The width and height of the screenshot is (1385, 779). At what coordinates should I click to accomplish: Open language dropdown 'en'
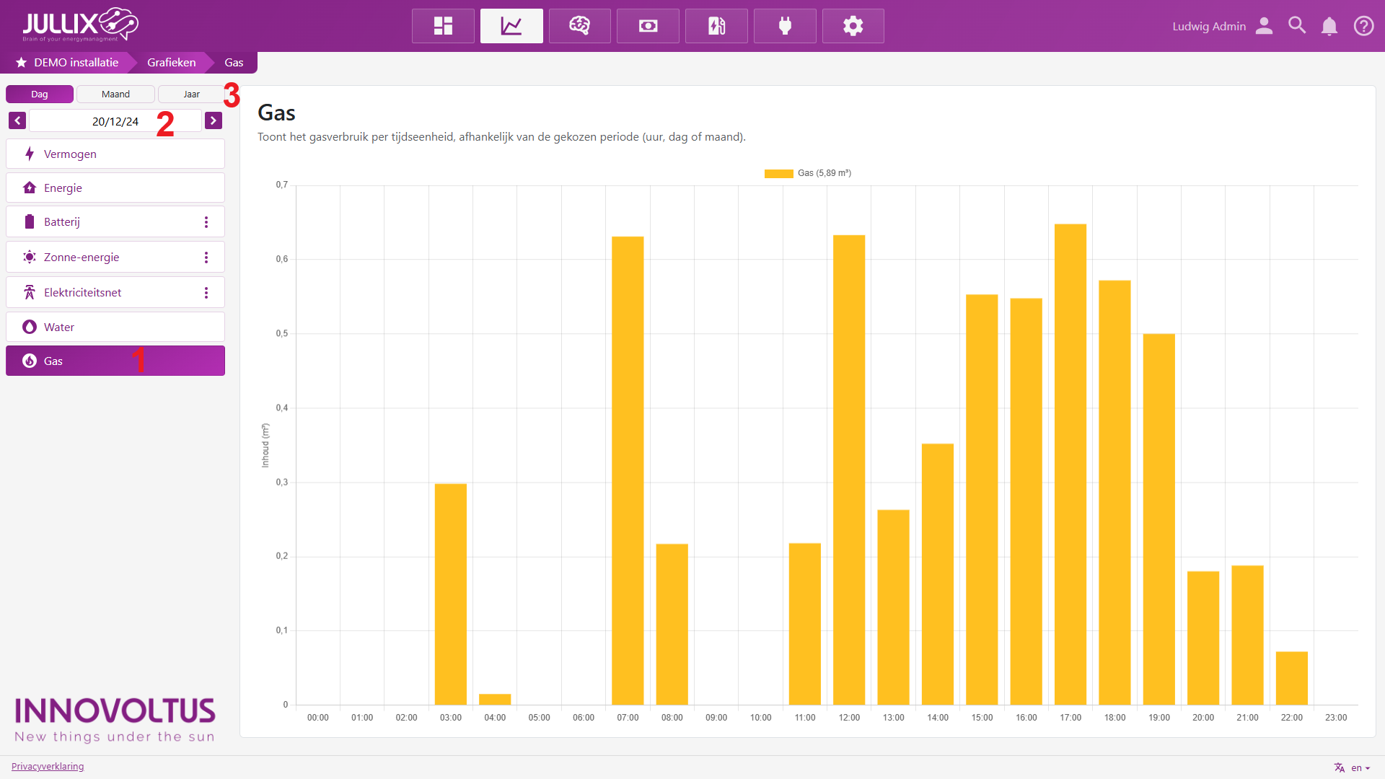(1359, 767)
